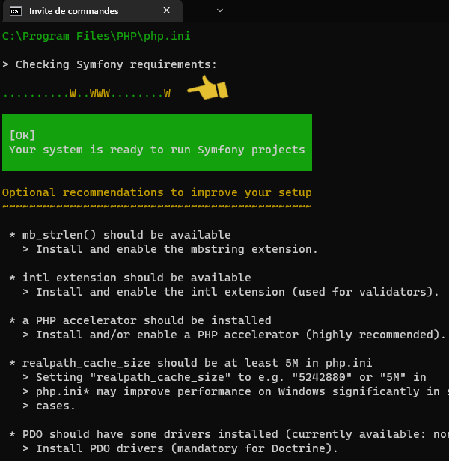
Task: Click 'Optional recommendations to improve your setup' heading
Action: coord(156,192)
